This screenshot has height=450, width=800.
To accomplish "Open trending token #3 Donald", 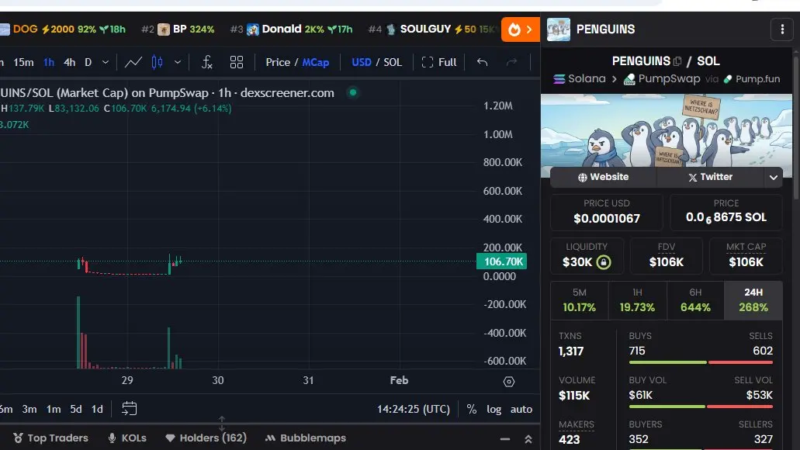I will click(x=291, y=29).
